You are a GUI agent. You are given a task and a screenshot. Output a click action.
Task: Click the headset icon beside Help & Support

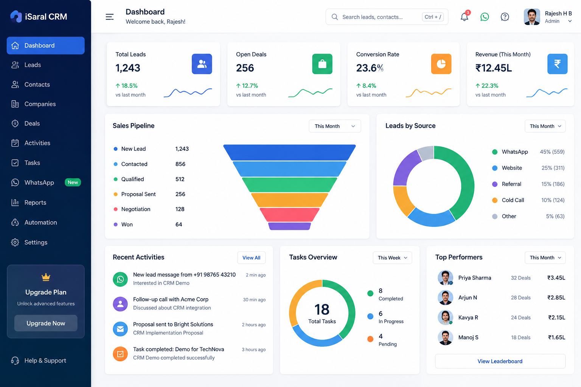[x=15, y=361]
